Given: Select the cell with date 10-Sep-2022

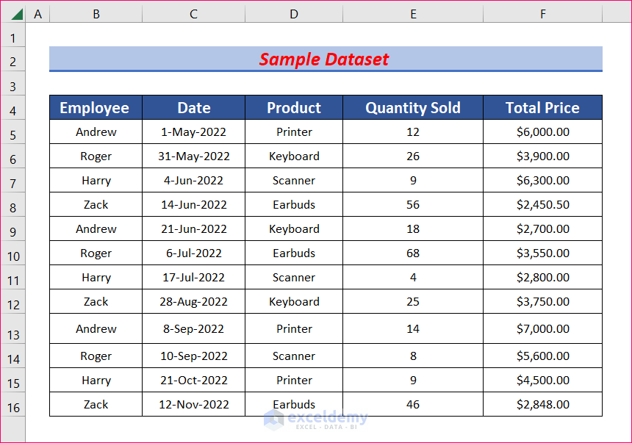Looking at the screenshot, I should coord(193,356).
